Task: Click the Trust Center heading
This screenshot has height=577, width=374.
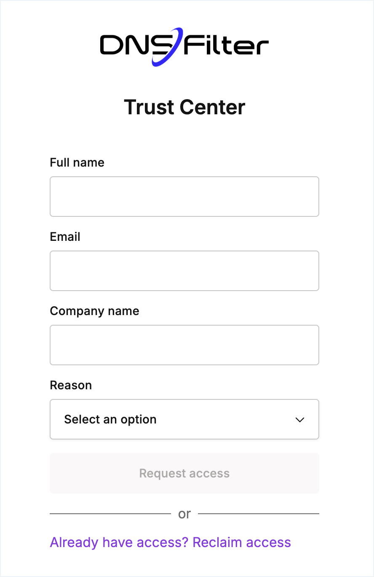Action: 184,107
